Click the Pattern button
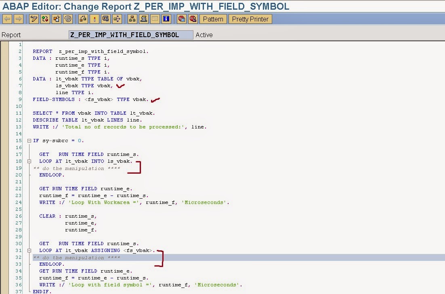This screenshot has width=445, height=294. pyautogui.click(x=213, y=19)
